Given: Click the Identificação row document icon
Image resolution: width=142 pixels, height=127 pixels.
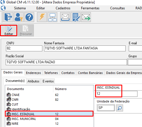Looking at the screenshot, I should [9, 109].
